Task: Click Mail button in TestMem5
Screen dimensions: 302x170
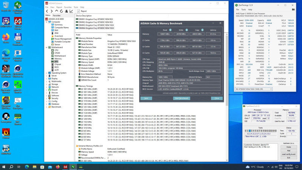Action: [288, 150]
